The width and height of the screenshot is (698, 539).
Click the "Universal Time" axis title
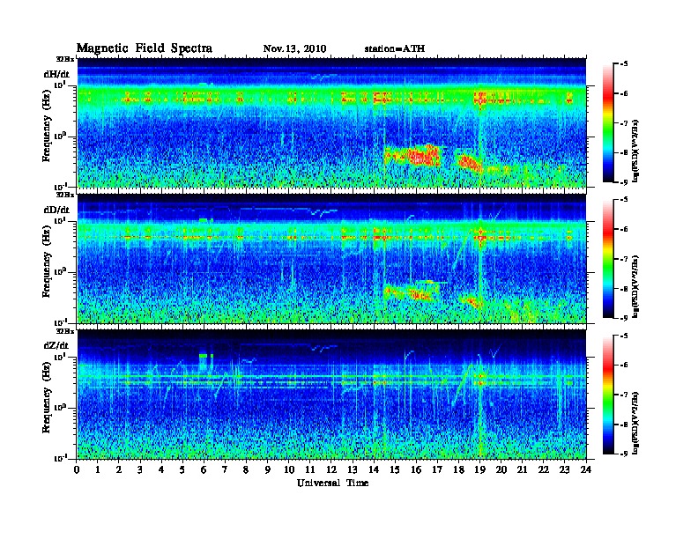(x=332, y=483)
